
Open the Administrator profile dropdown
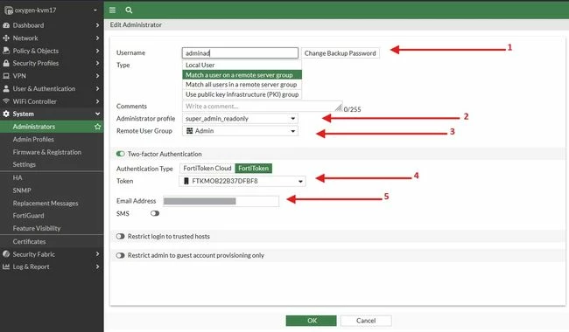tap(240, 119)
